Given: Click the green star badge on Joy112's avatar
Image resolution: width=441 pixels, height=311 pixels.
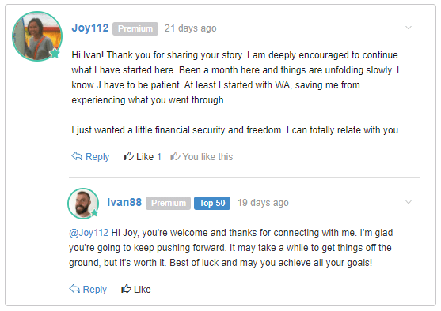Looking at the screenshot, I should [x=55, y=54].
